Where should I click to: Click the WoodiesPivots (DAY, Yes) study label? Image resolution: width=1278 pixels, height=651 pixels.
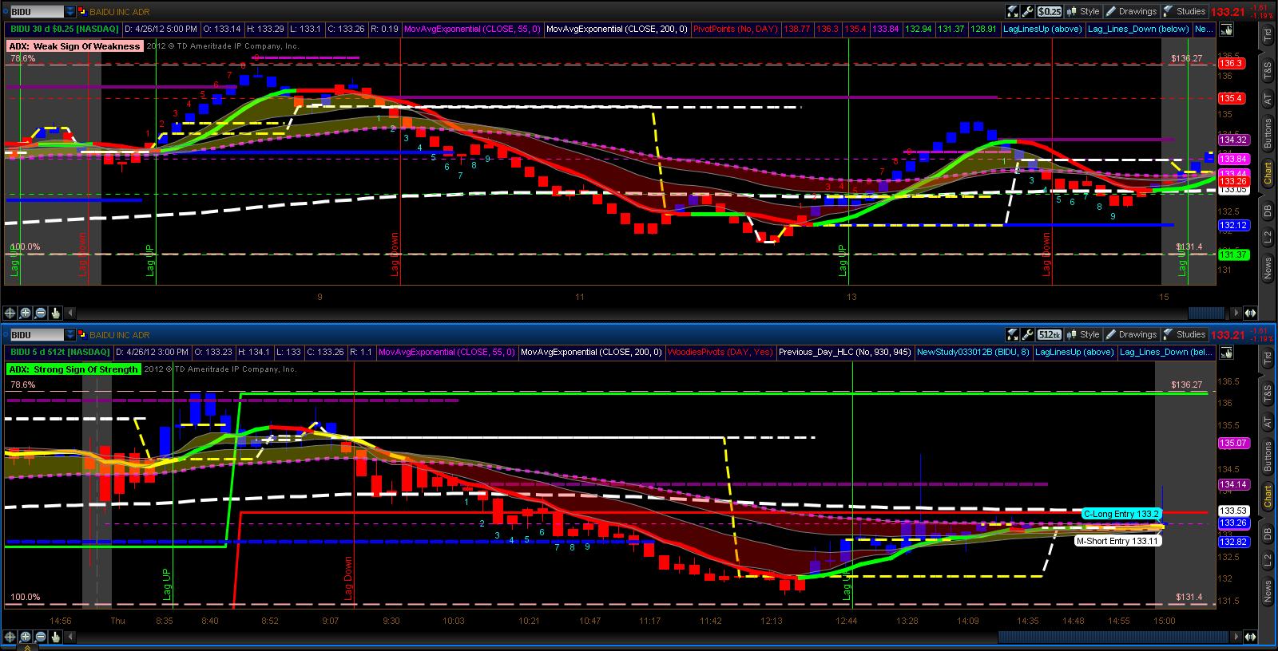click(720, 353)
